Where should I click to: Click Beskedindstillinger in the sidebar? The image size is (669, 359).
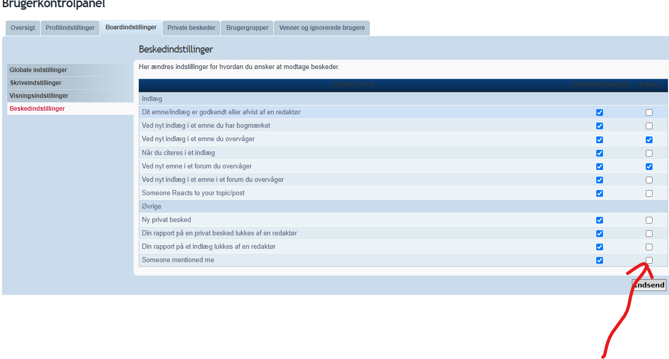37,109
